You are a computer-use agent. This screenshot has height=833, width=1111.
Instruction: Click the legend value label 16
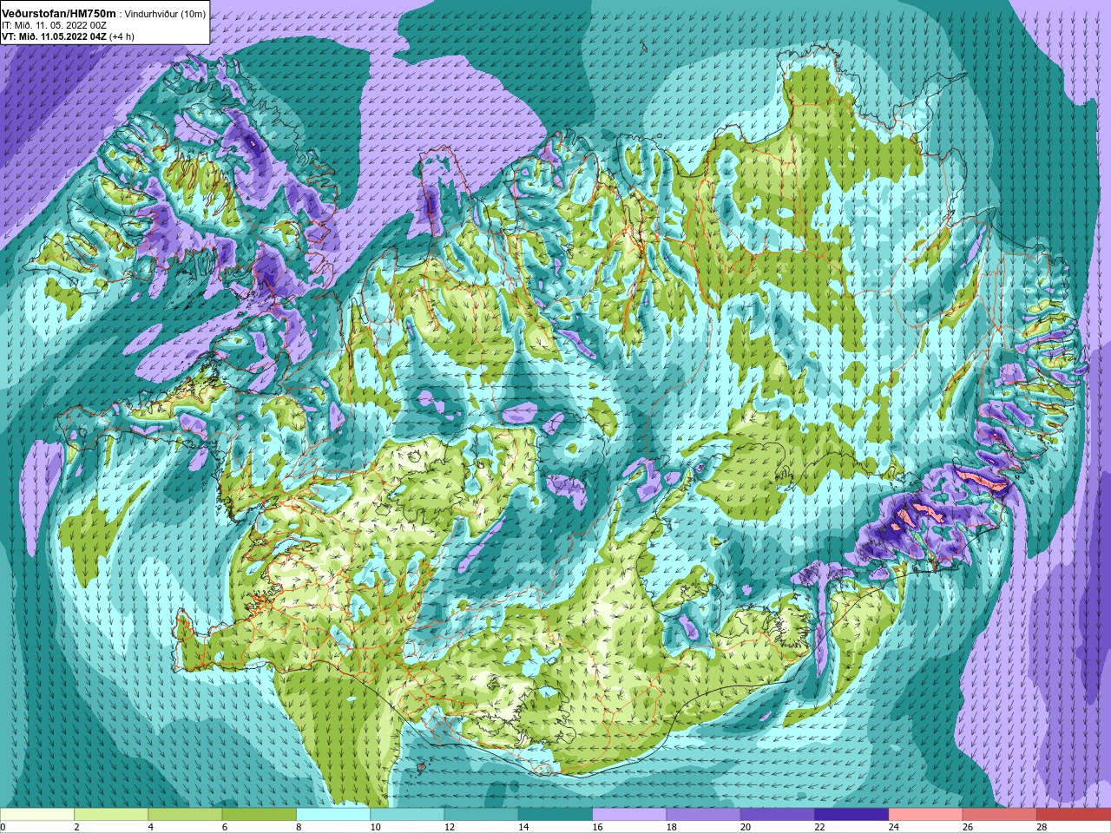pos(597,827)
